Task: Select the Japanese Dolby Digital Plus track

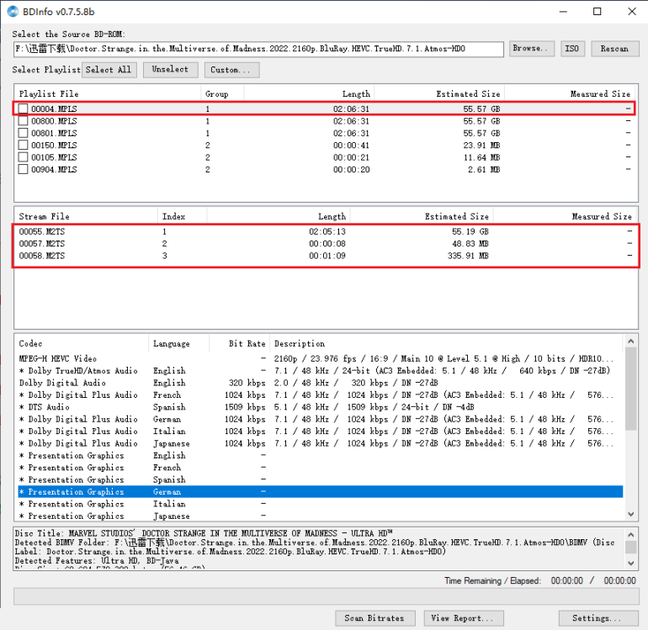Action: click(77, 443)
